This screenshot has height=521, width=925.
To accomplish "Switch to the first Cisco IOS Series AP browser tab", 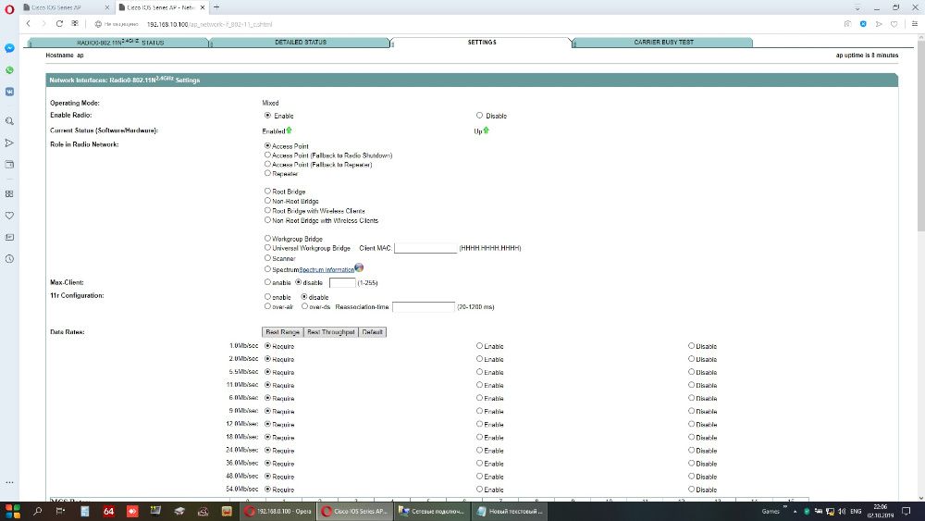I will [65, 7].
